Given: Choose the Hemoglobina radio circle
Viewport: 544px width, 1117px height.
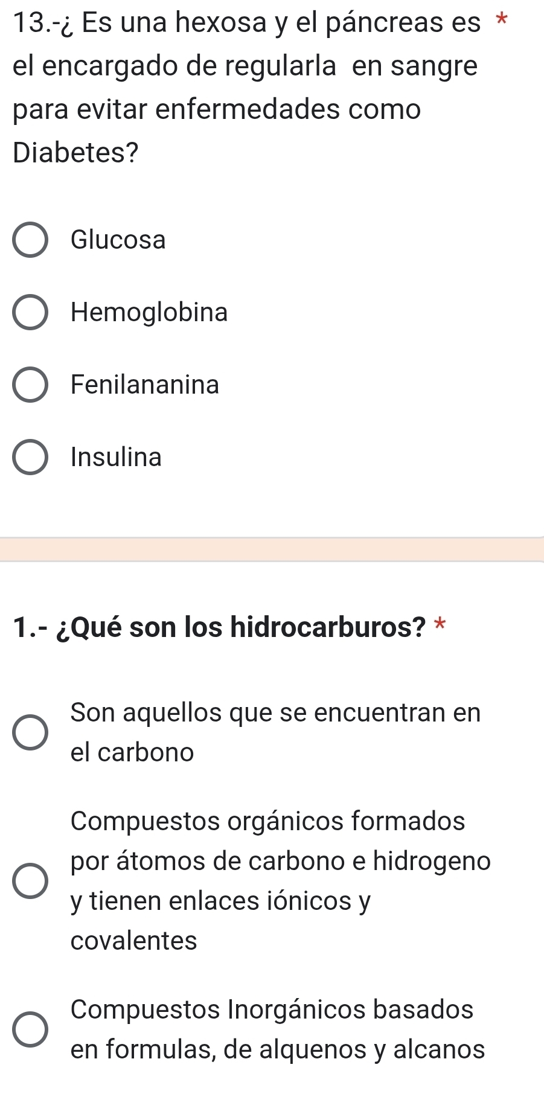Looking at the screenshot, I should [30, 313].
